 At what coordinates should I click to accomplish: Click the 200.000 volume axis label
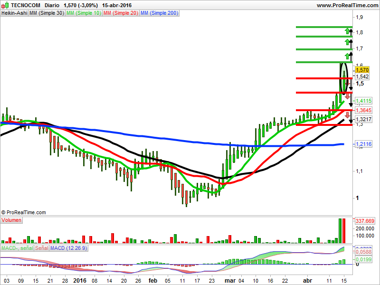point(365,228)
